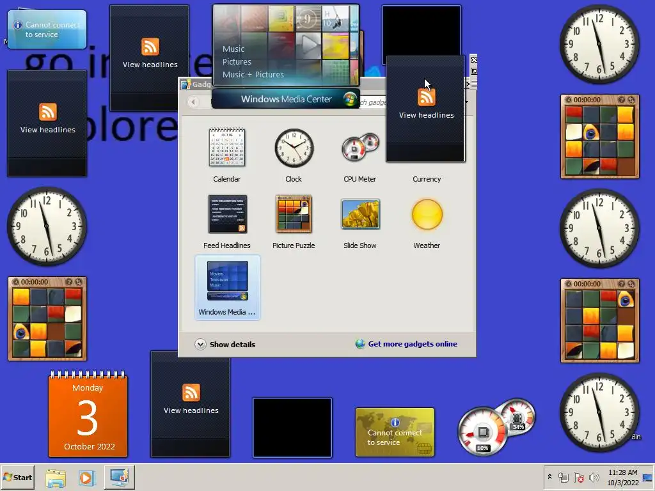Expand Show details in the gadget gallery

click(x=225, y=345)
